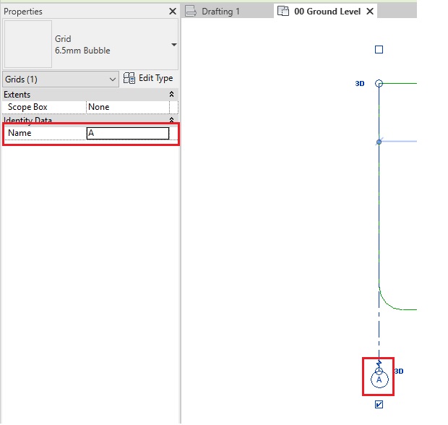Screen dimensions: 448x425
Task: Click the grid bubble labeled A
Action: (x=379, y=379)
